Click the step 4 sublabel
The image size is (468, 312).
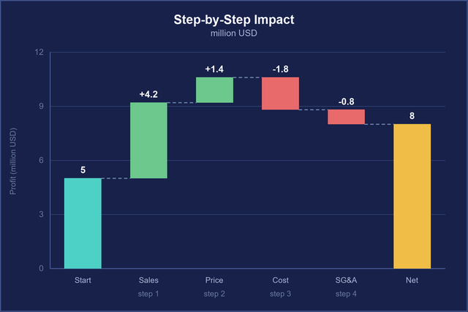[x=346, y=294]
